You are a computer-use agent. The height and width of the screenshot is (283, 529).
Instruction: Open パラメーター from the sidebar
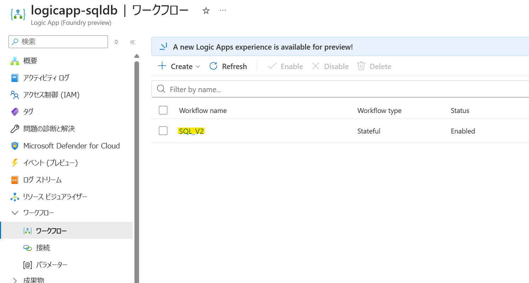(x=52, y=265)
